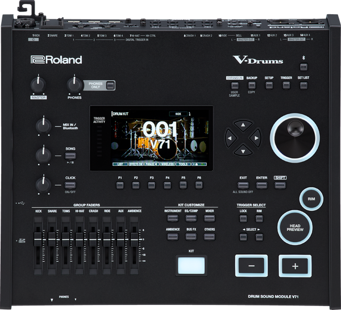This screenshot has height=310, width=341.
Task: Push the AMBIENCE kit customize button
Action: pos(173,236)
